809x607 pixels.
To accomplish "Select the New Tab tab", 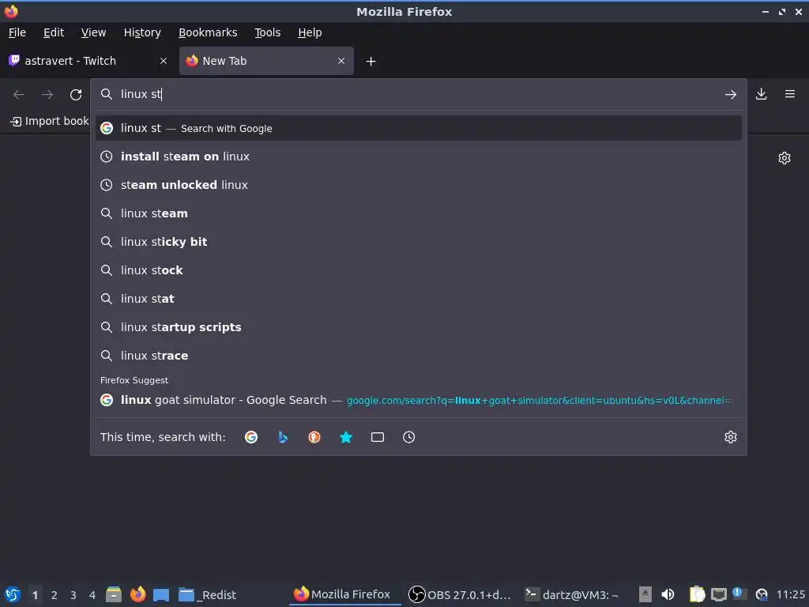I will (x=266, y=61).
